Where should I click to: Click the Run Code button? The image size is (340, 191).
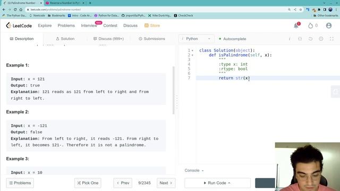pos(217,183)
